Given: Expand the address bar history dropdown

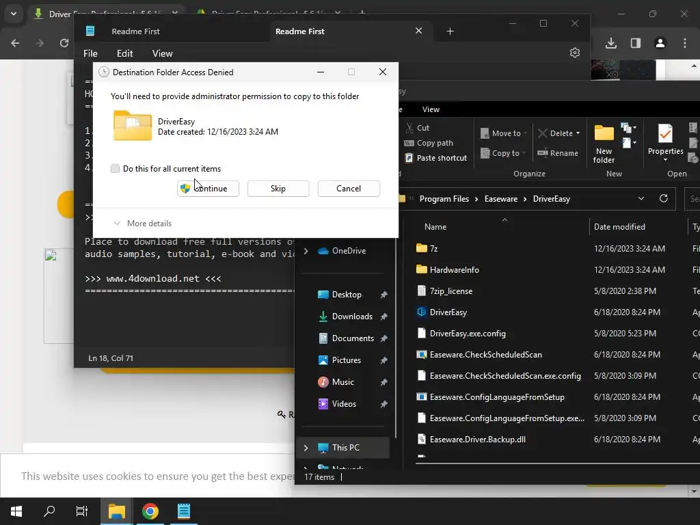Looking at the screenshot, I should pyautogui.click(x=641, y=199).
